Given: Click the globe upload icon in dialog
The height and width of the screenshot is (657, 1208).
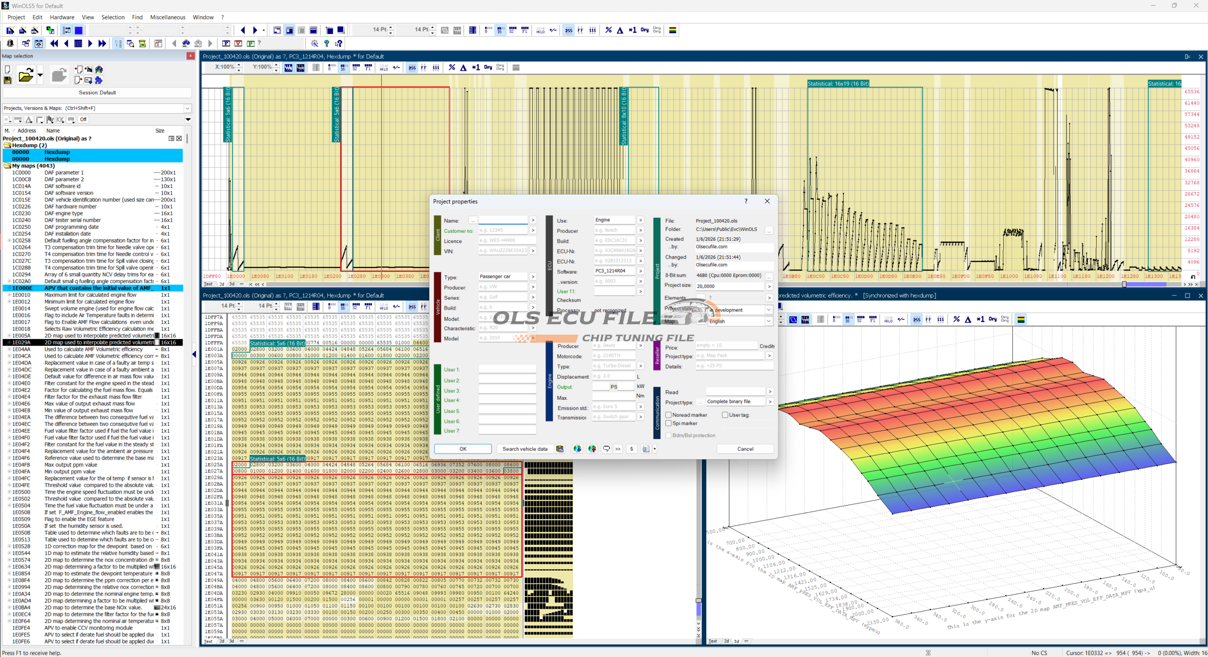Looking at the screenshot, I should click(592, 449).
